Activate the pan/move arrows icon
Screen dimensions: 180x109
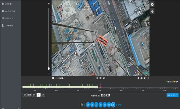tap(152, 11)
